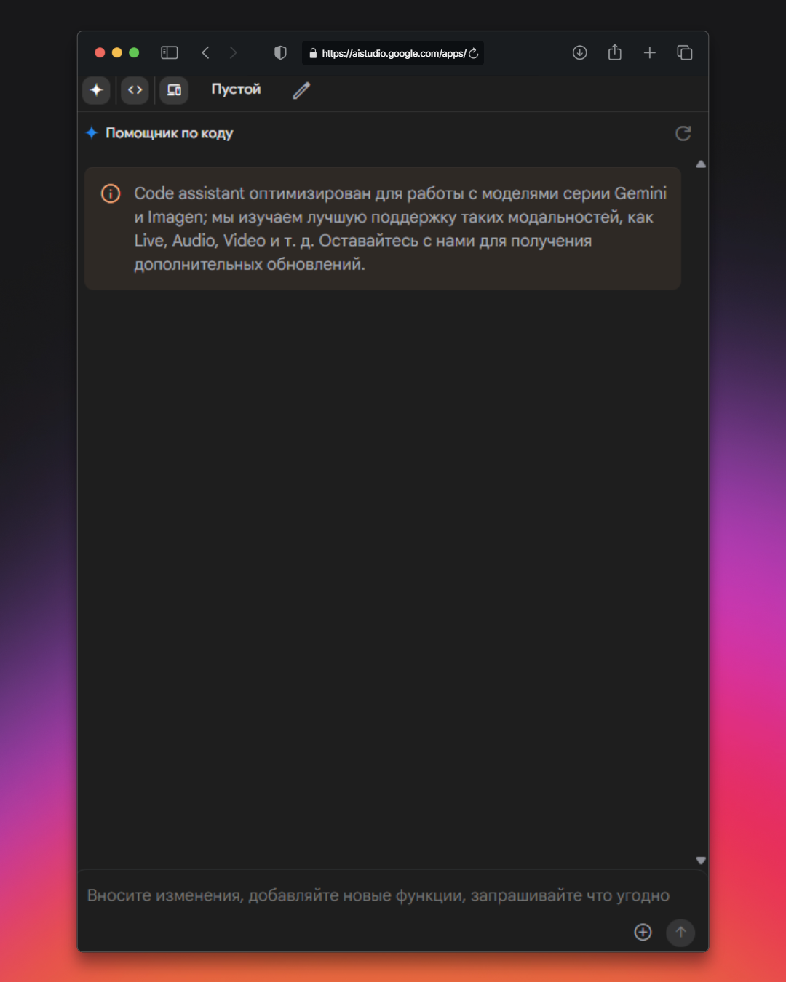The image size is (786, 982).
Task: Switch to the code editor view icon
Action: 135,90
